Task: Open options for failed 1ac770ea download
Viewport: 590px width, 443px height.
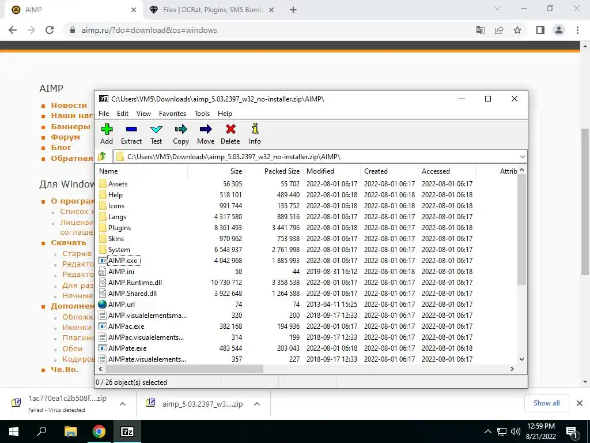Action: 123,404
